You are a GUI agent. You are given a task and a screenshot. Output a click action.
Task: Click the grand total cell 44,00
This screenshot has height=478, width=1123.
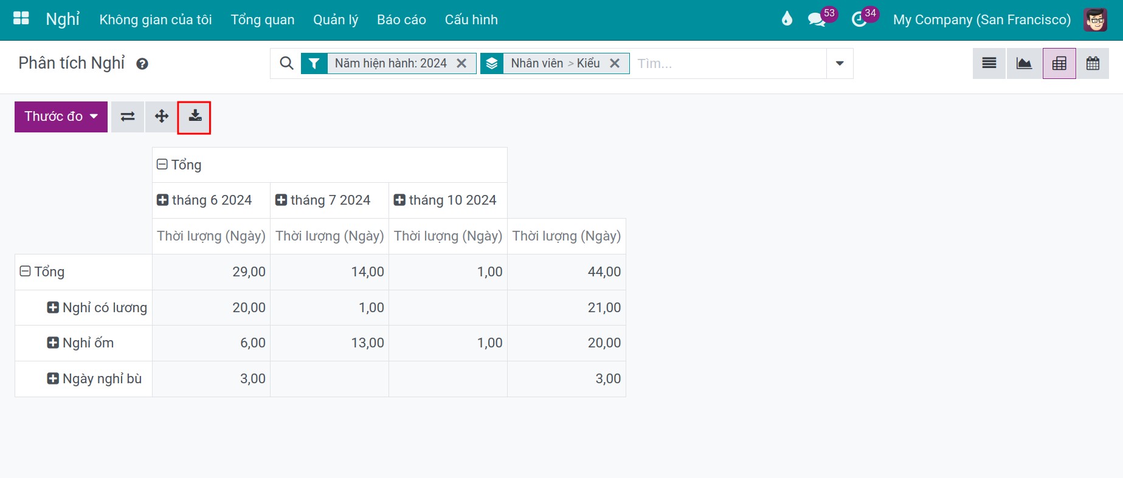pyautogui.click(x=567, y=271)
